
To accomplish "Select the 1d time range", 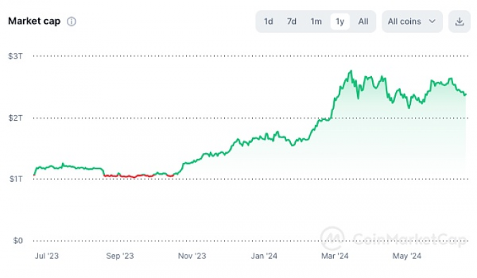I will click(268, 22).
